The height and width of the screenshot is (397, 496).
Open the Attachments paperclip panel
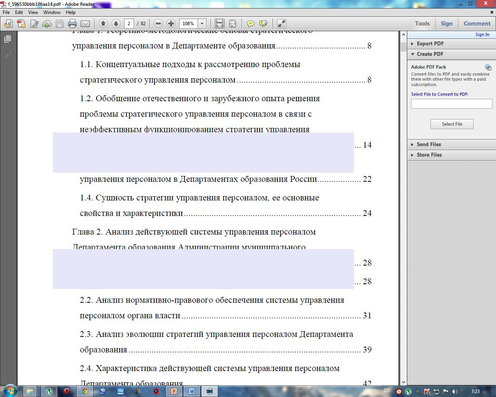coord(7,56)
